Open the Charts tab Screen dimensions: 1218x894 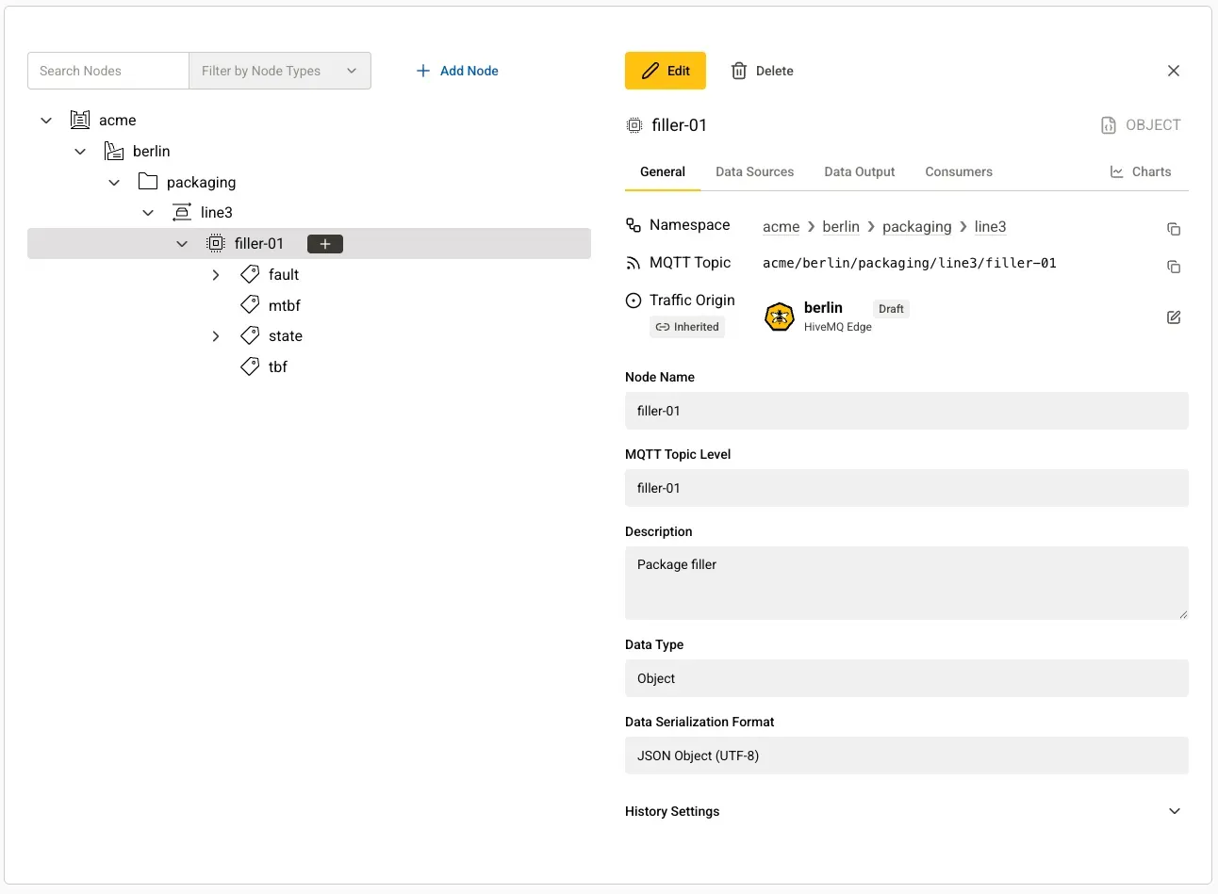1141,171
